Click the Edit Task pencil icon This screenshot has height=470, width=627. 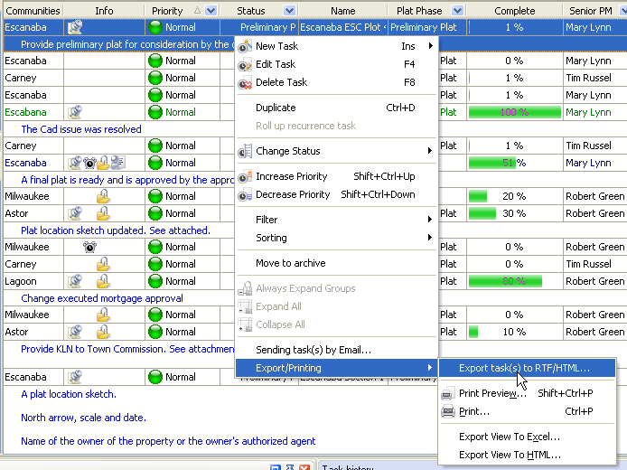click(245, 64)
